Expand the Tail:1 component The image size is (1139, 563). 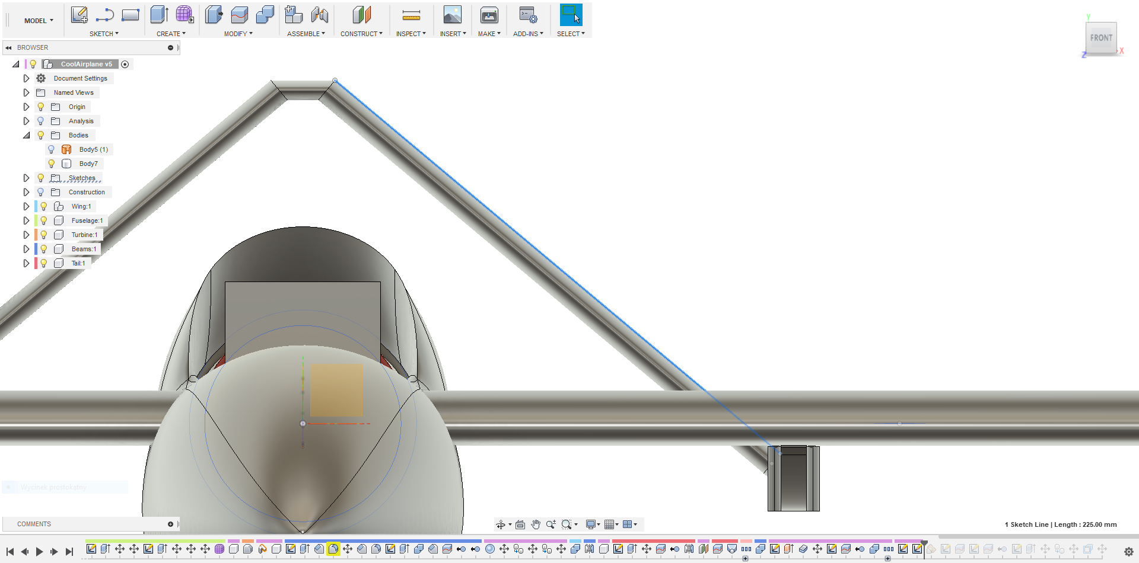[x=26, y=263]
